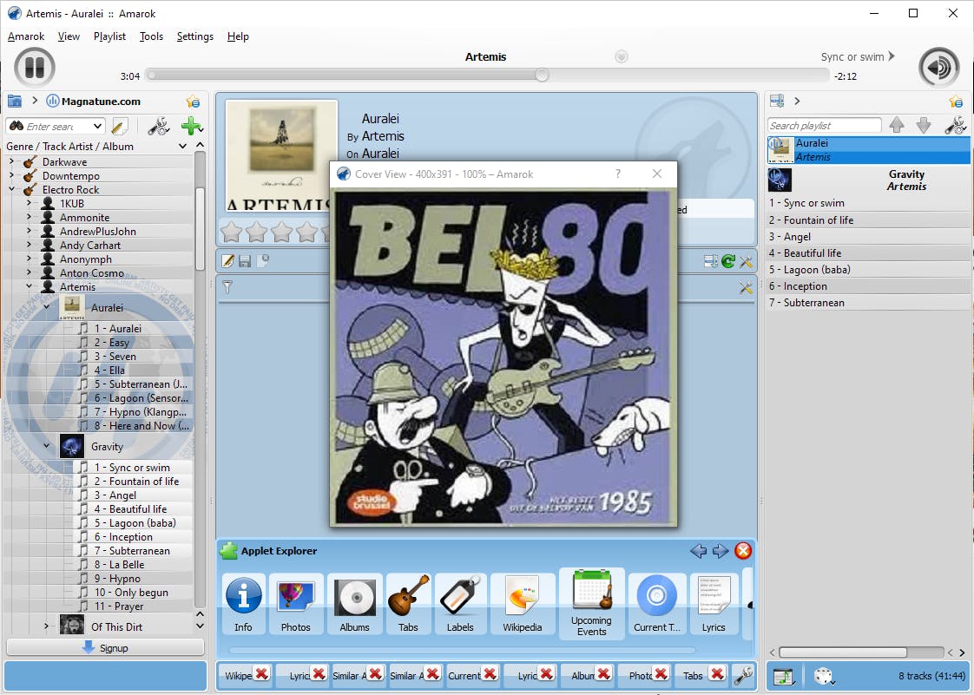Image resolution: width=974 pixels, height=695 pixels.
Task: Remove the Photos applet with its red X
Action: point(661,674)
